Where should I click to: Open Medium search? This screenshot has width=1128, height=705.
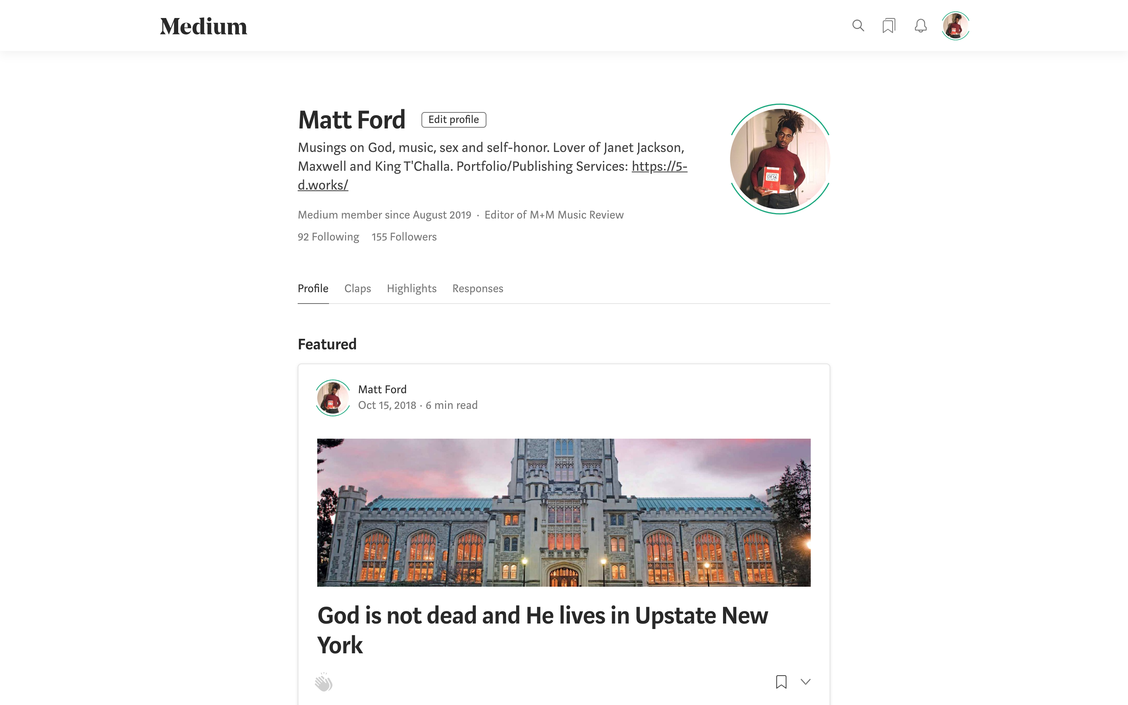(858, 25)
